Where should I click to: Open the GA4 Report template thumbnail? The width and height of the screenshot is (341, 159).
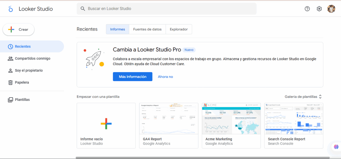pyautogui.click(x=169, y=119)
